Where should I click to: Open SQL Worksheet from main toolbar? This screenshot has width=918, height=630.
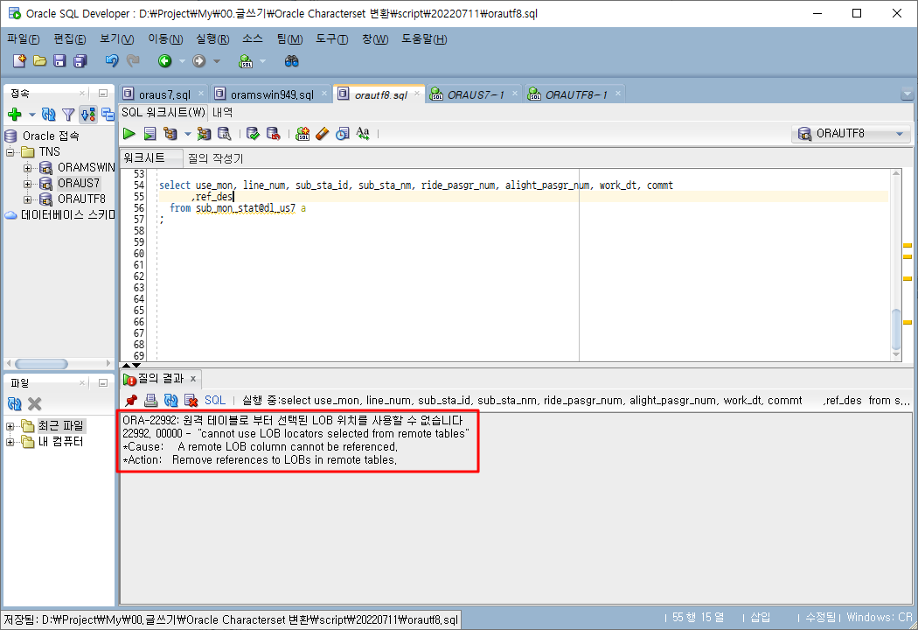246,61
